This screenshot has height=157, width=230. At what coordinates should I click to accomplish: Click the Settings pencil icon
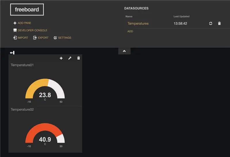click(x=55, y=38)
